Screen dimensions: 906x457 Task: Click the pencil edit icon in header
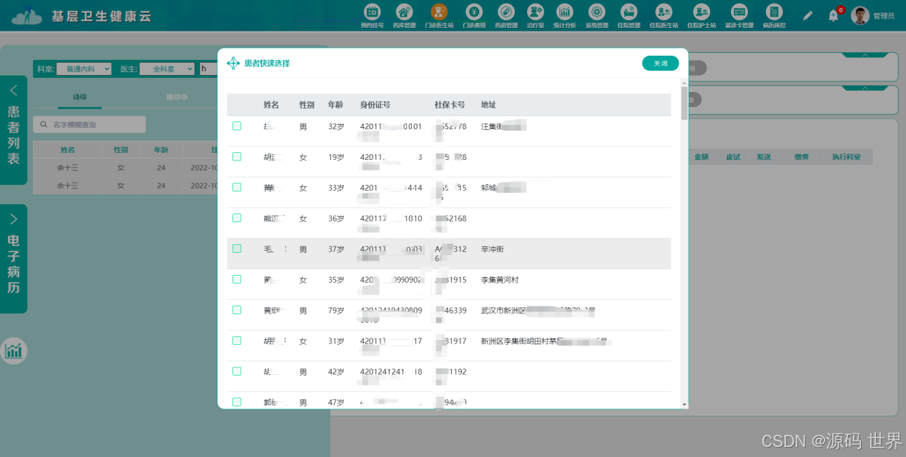[808, 15]
